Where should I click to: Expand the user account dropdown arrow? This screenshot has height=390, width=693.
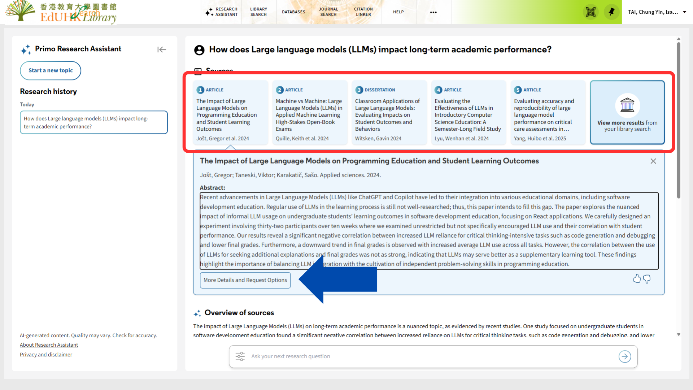pyautogui.click(x=685, y=12)
